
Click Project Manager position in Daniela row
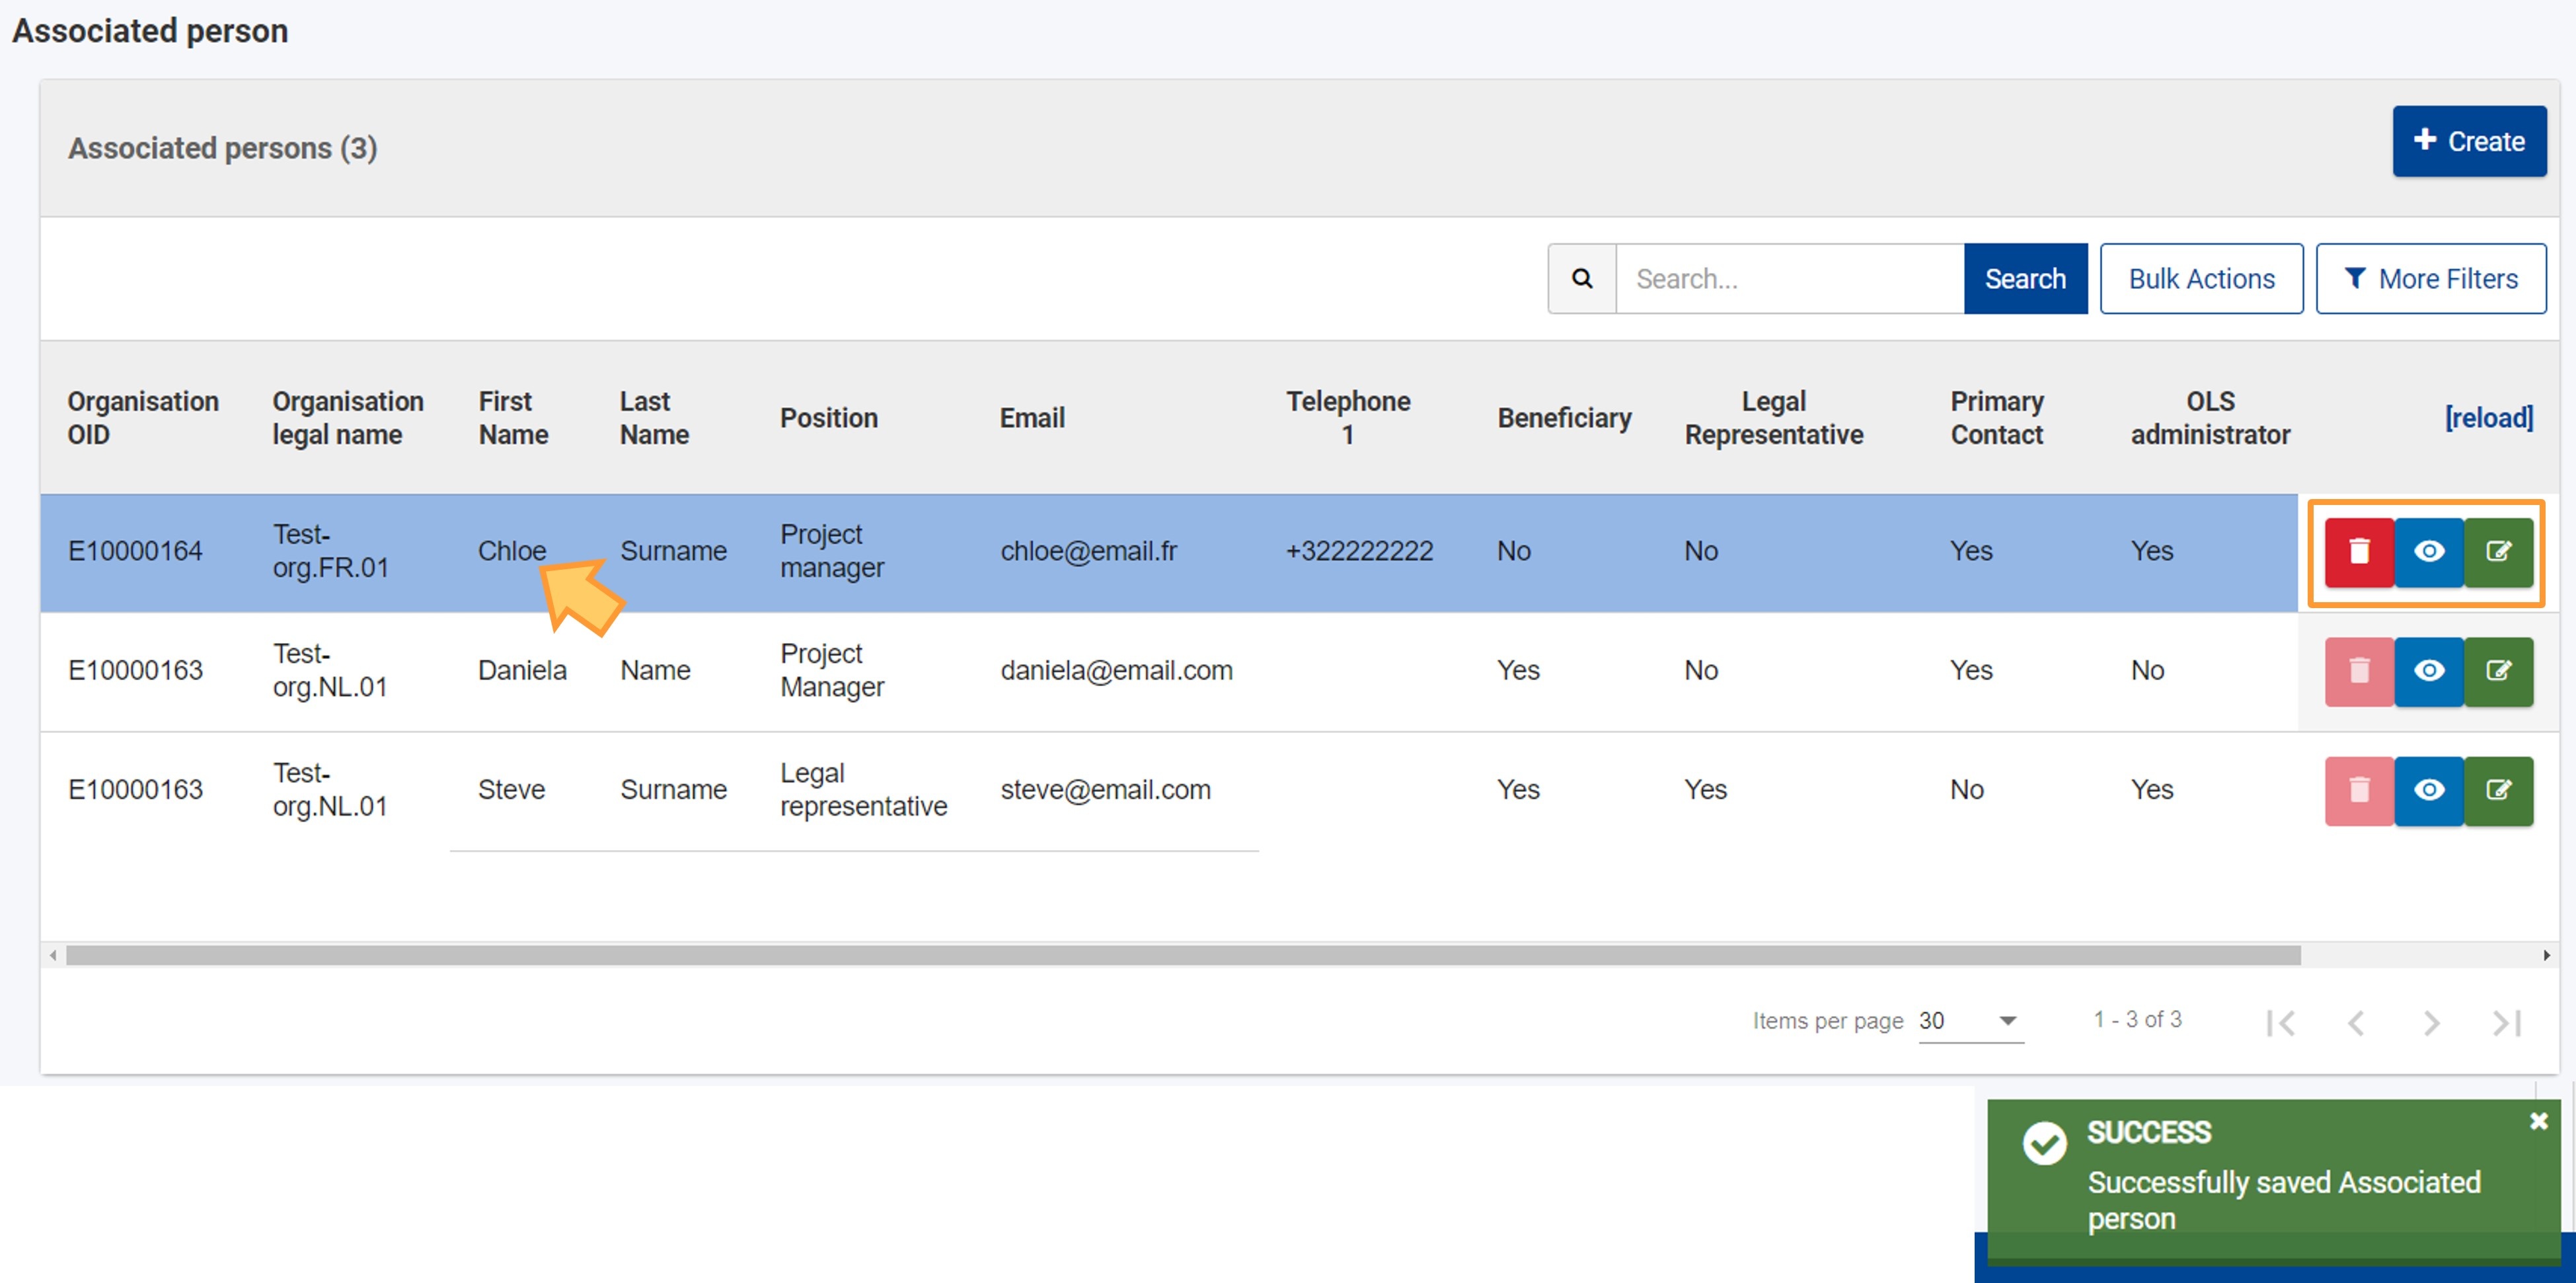pos(832,671)
